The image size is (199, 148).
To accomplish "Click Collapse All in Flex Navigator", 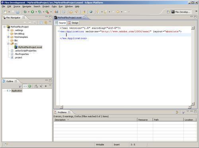I will [41, 23].
